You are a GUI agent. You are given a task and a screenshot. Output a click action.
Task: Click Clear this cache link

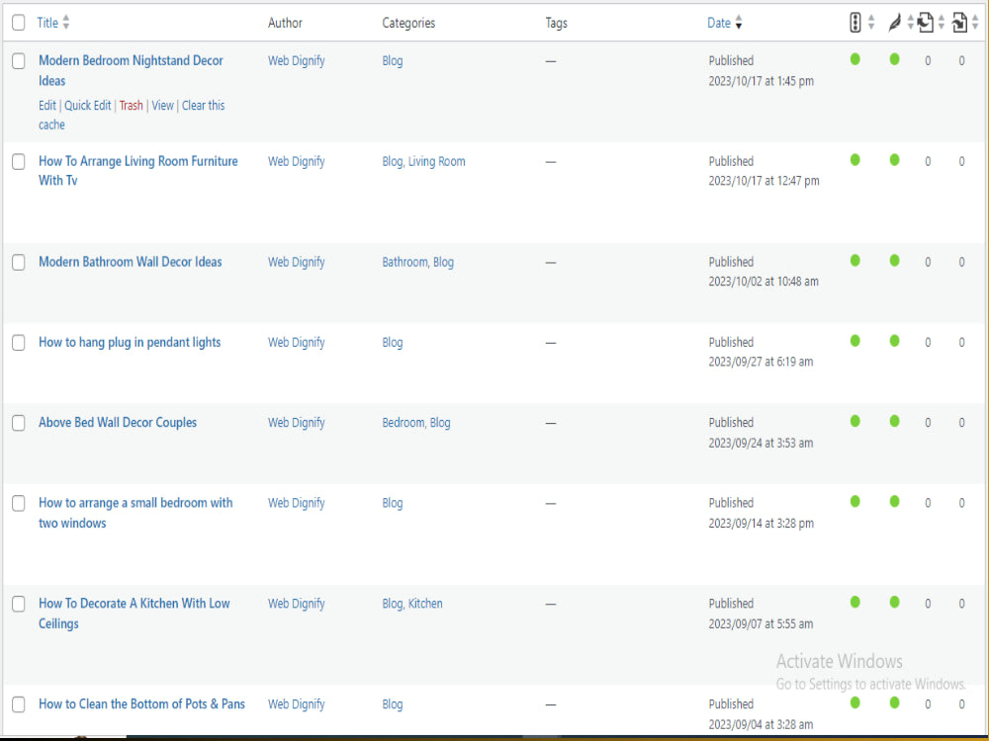tap(132, 115)
